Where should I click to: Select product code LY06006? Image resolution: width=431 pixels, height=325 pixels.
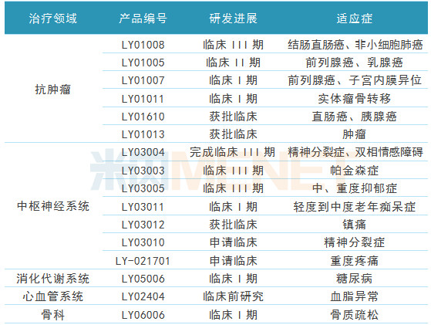143,315
